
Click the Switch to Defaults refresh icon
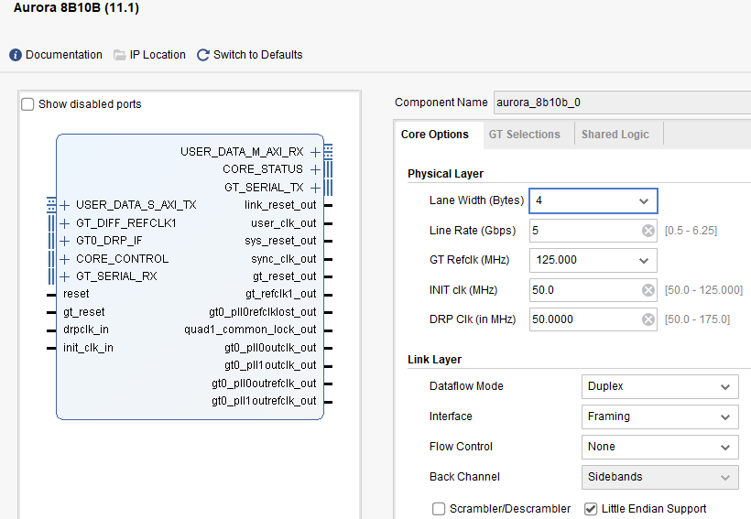pyautogui.click(x=203, y=55)
